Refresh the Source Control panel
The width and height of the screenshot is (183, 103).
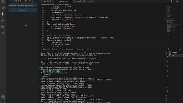pos(32,1)
